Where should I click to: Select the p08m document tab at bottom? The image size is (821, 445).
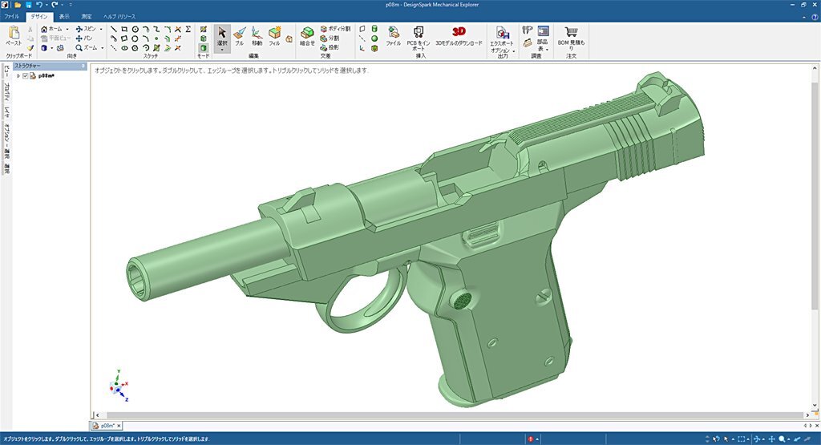coord(107,426)
